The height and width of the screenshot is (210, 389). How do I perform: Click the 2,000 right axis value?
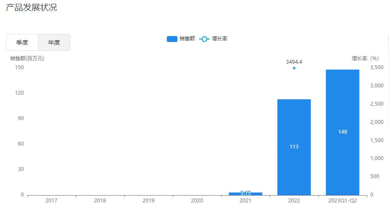(377, 122)
